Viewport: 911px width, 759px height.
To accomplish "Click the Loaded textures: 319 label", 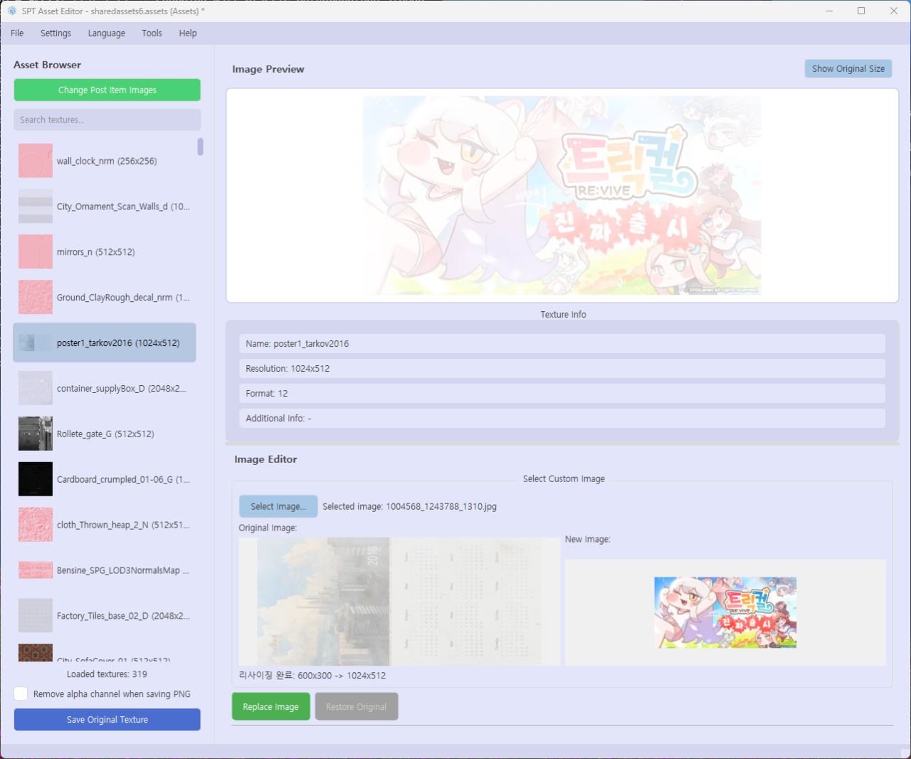I will pos(107,674).
